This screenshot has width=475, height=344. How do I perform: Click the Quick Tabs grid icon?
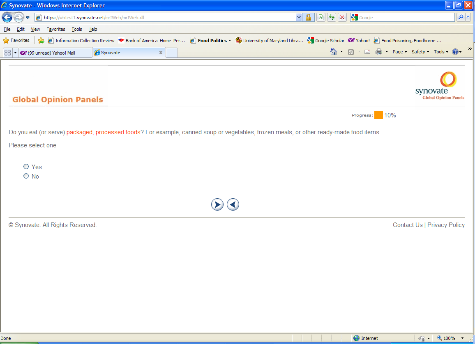tap(7, 53)
